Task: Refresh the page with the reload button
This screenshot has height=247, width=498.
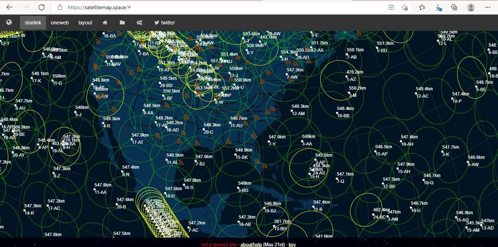Action: 42,7
